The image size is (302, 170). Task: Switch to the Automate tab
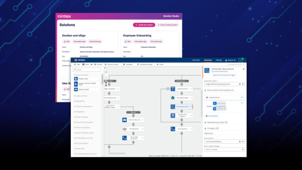208,60
